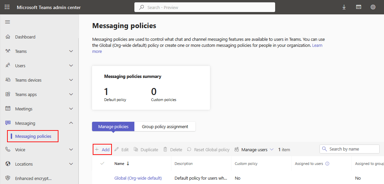Focus the Search by name field
384x184 pixels.
pyautogui.click(x=349, y=149)
